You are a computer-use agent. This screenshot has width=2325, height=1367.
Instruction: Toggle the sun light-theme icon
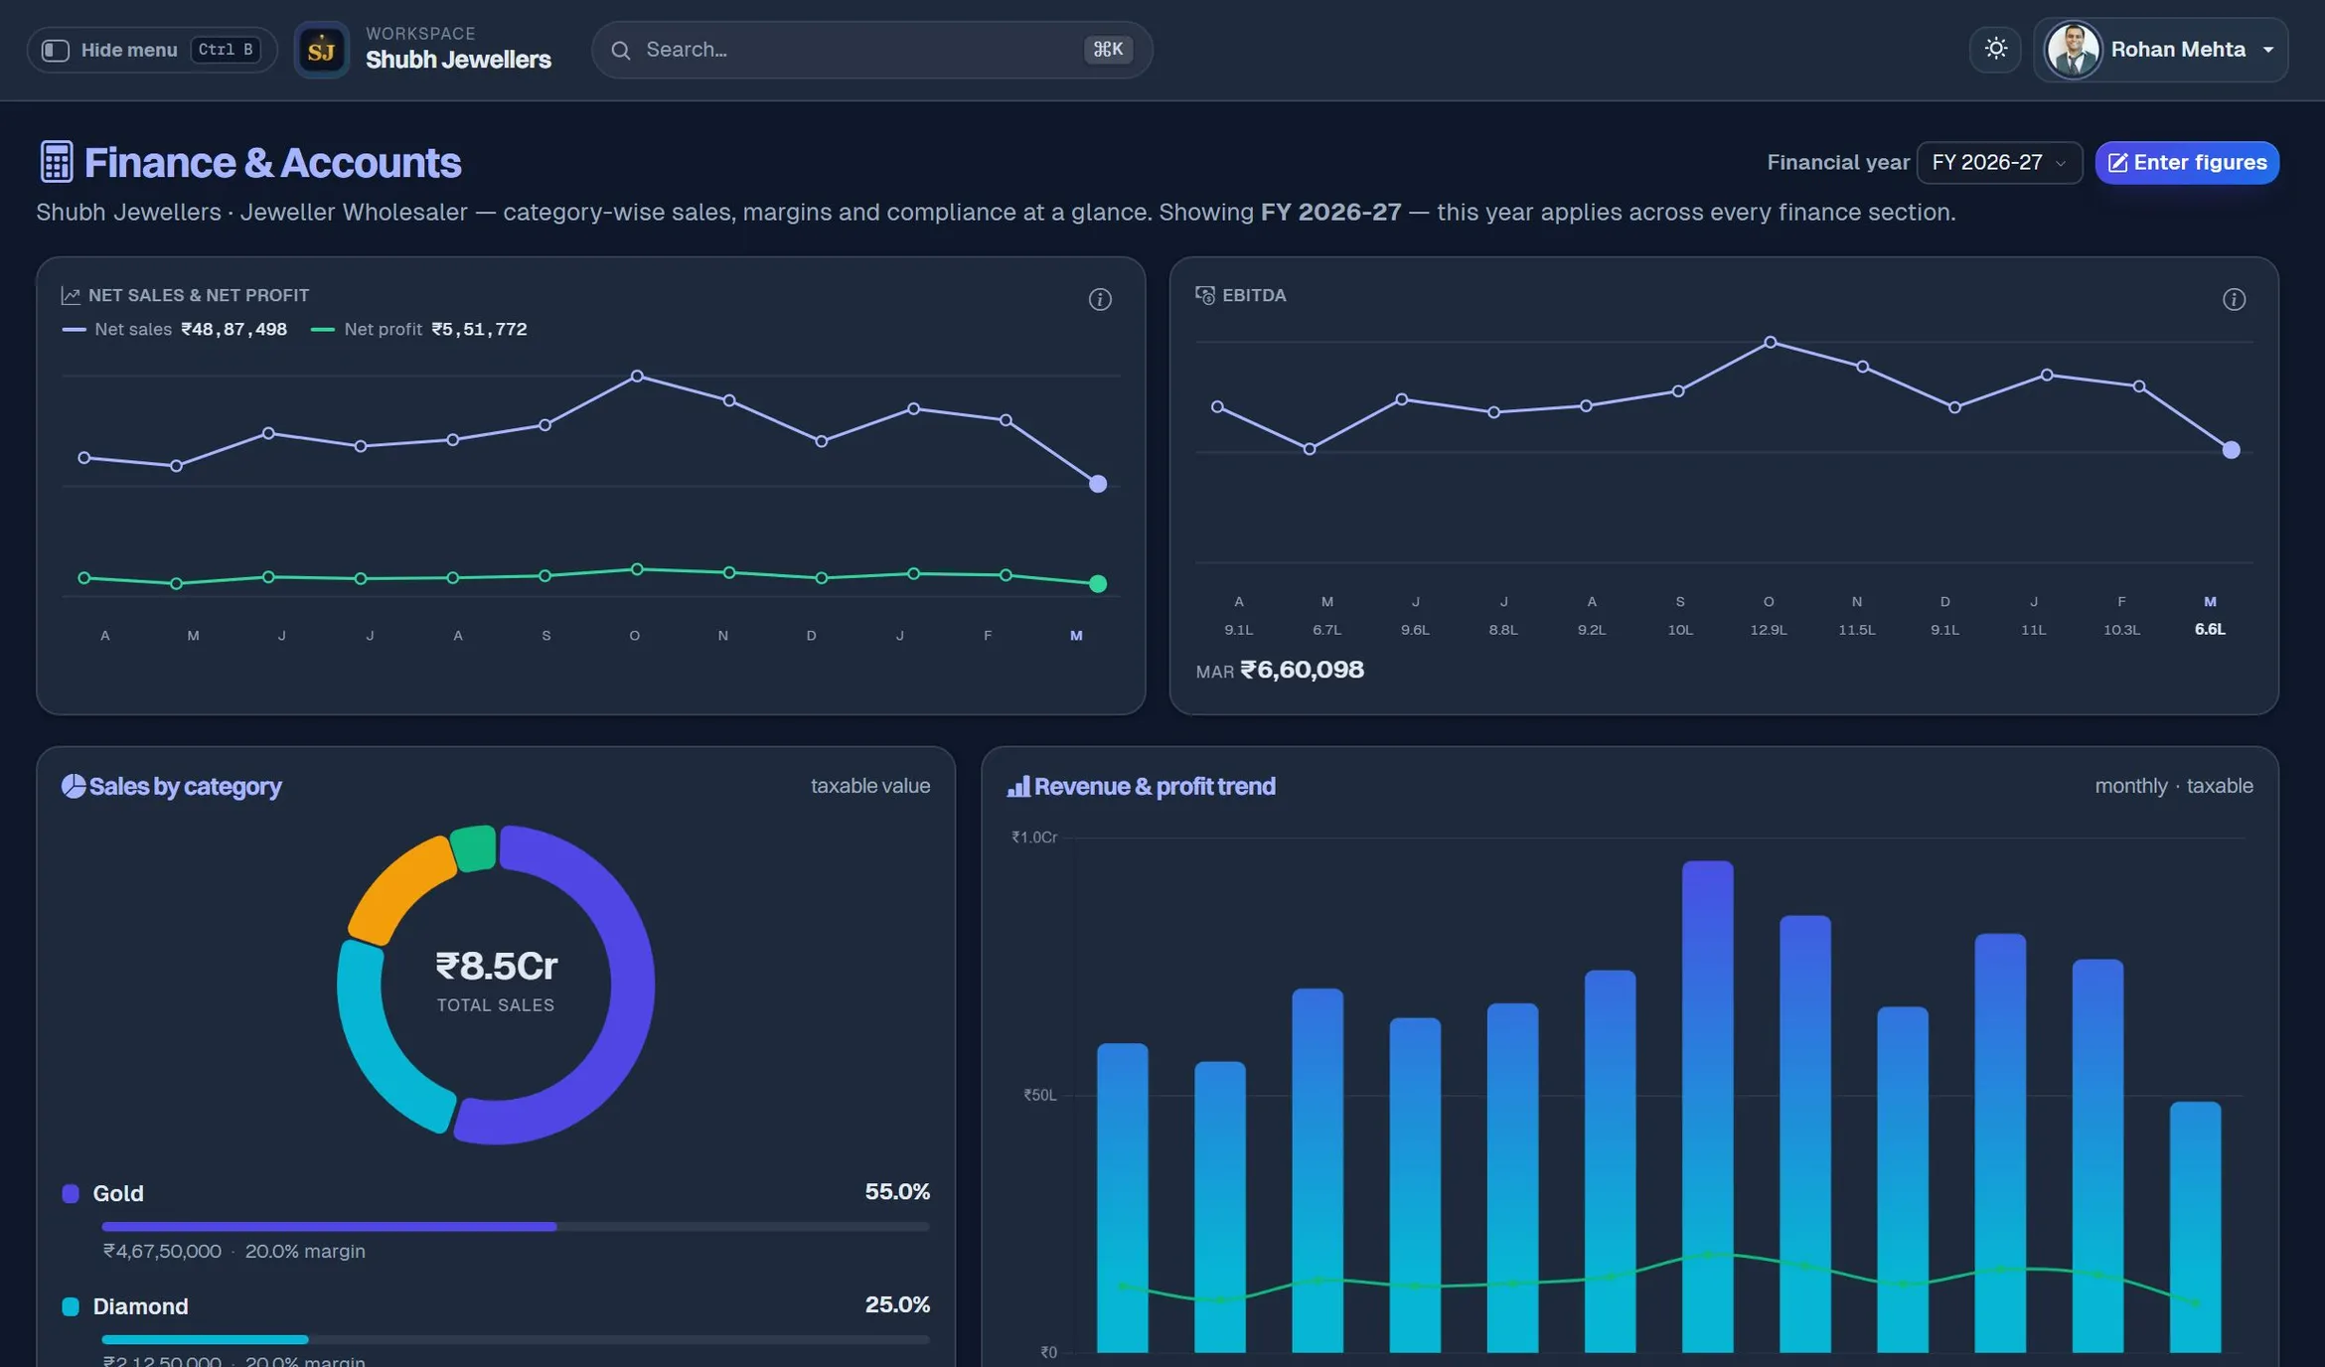click(1995, 49)
